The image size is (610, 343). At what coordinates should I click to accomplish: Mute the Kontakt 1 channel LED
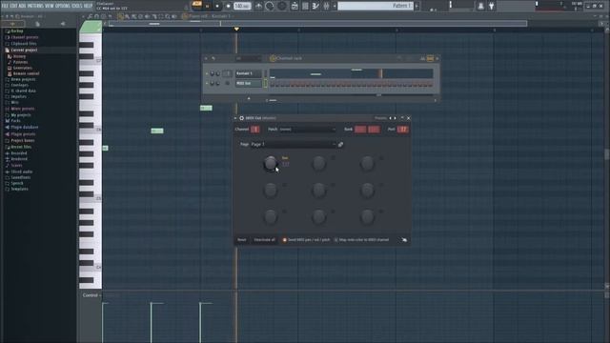click(207, 73)
